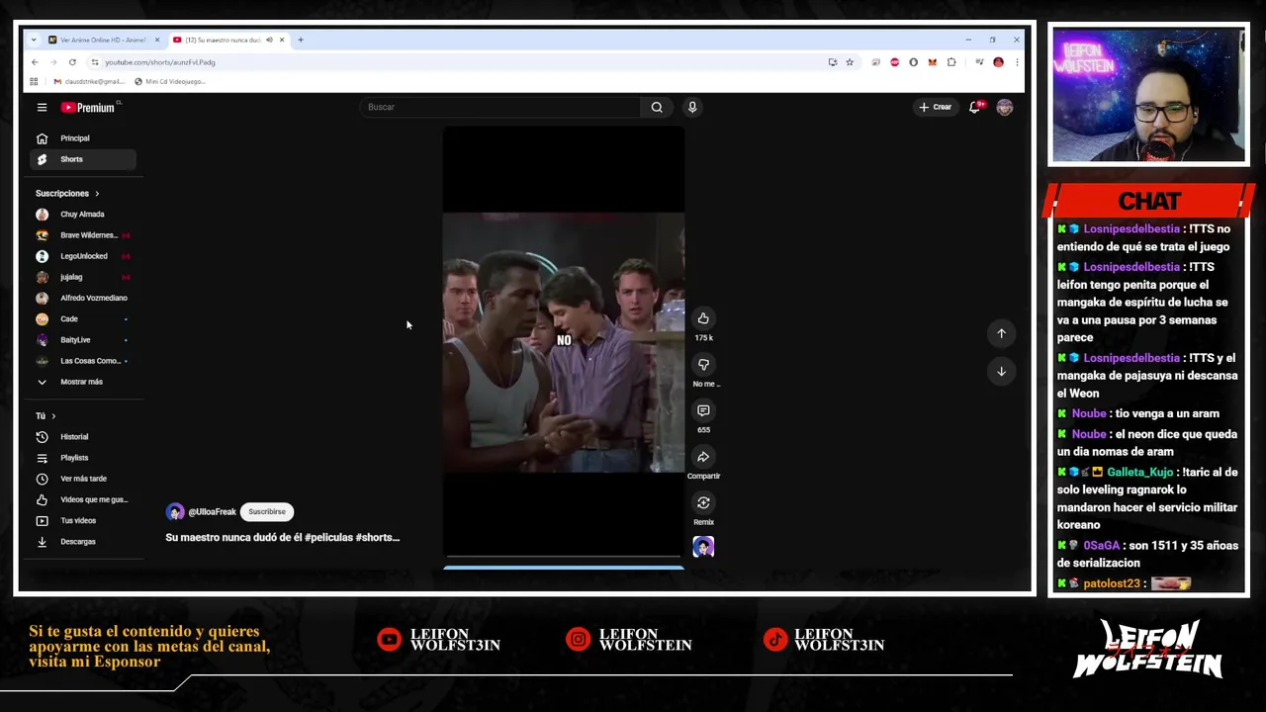Open Tus videos in sidebar
The width and height of the screenshot is (1266, 712).
(84, 521)
